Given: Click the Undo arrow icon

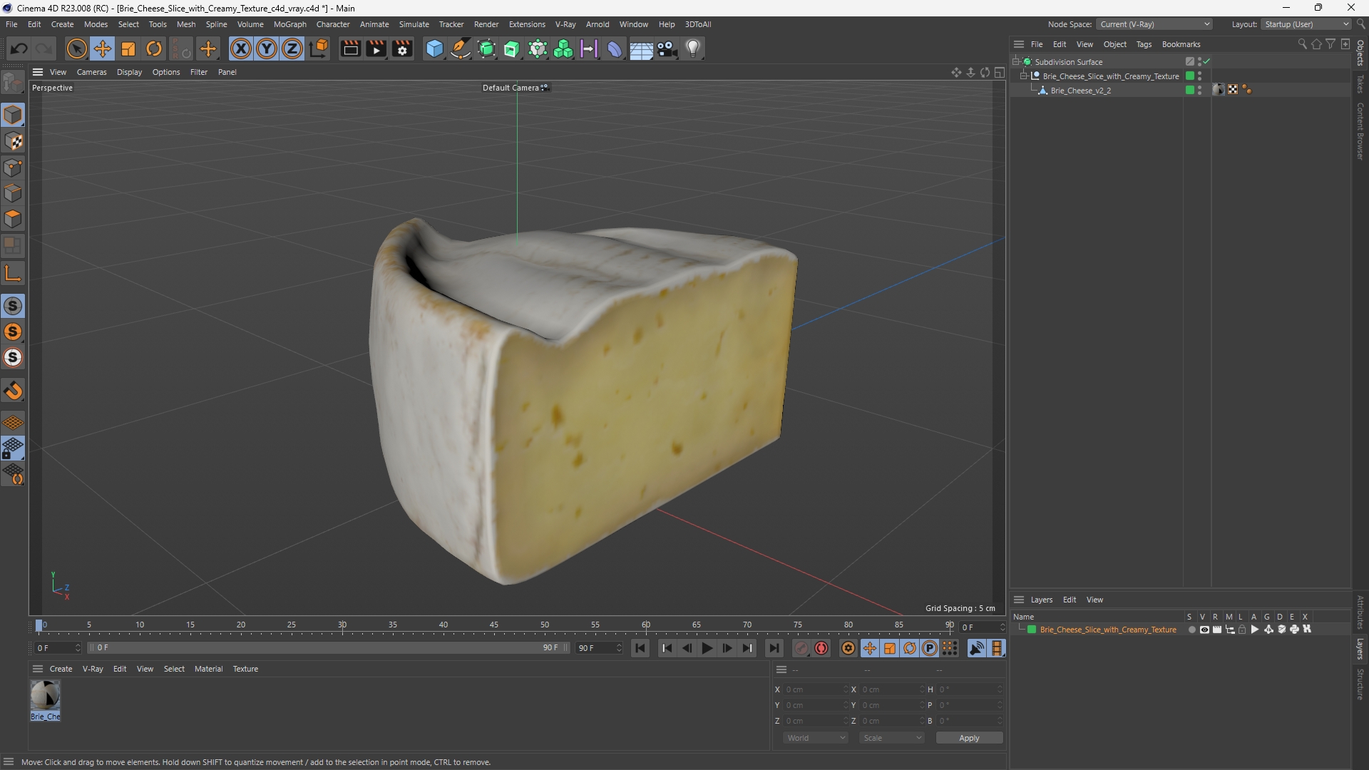Looking at the screenshot, I should tap(19, 48).
